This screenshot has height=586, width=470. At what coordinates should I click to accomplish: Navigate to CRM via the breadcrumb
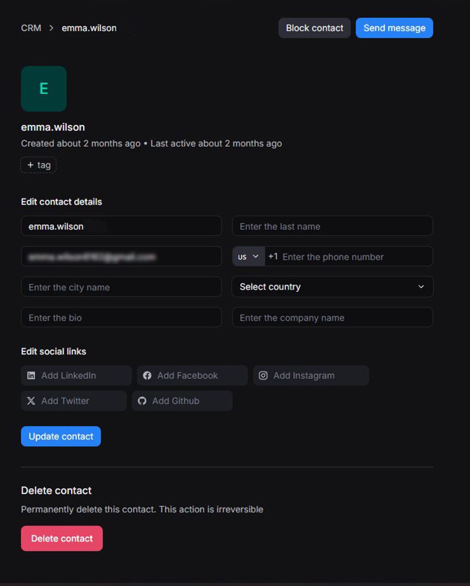coord(31,28)
